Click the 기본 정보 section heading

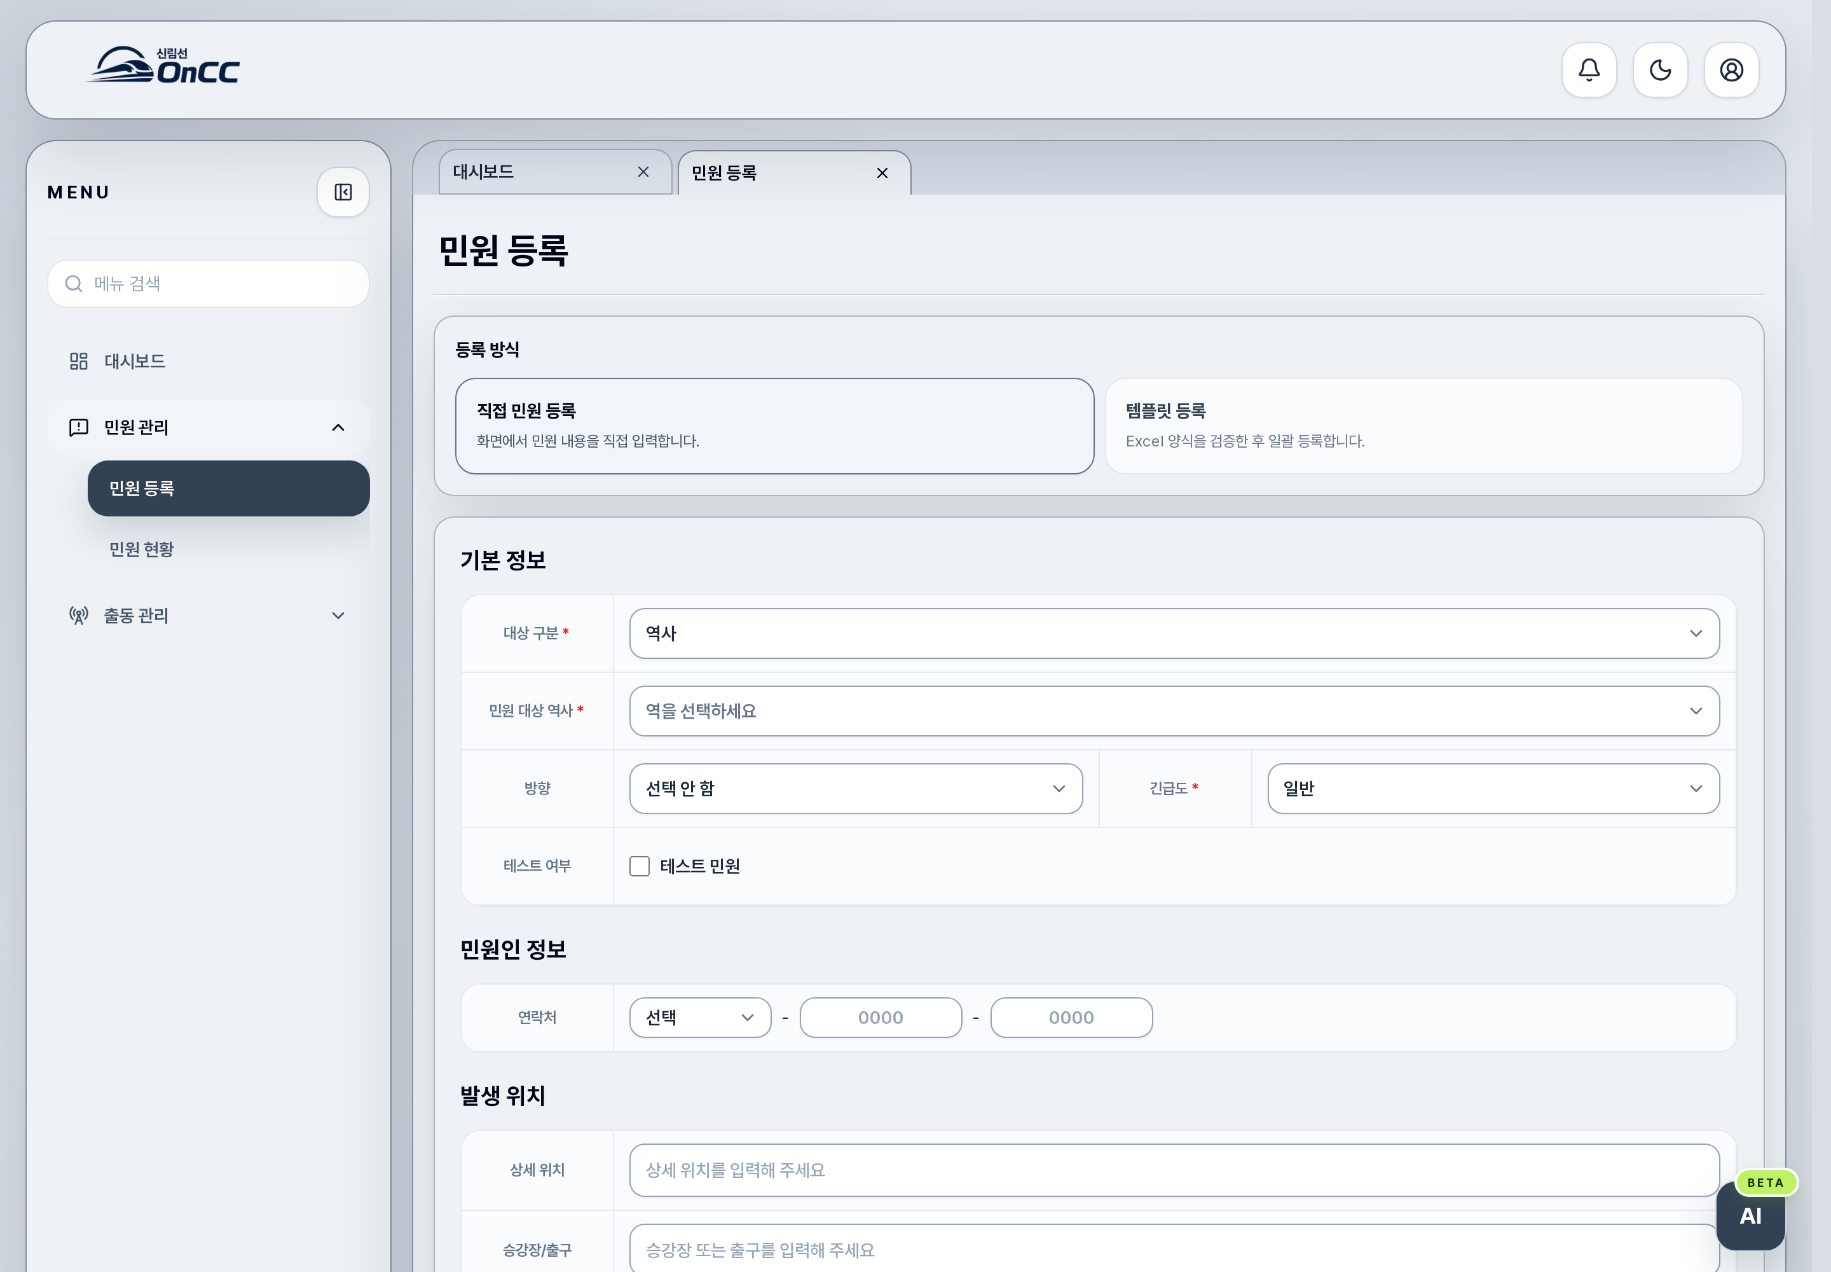(x=503, y=560)
